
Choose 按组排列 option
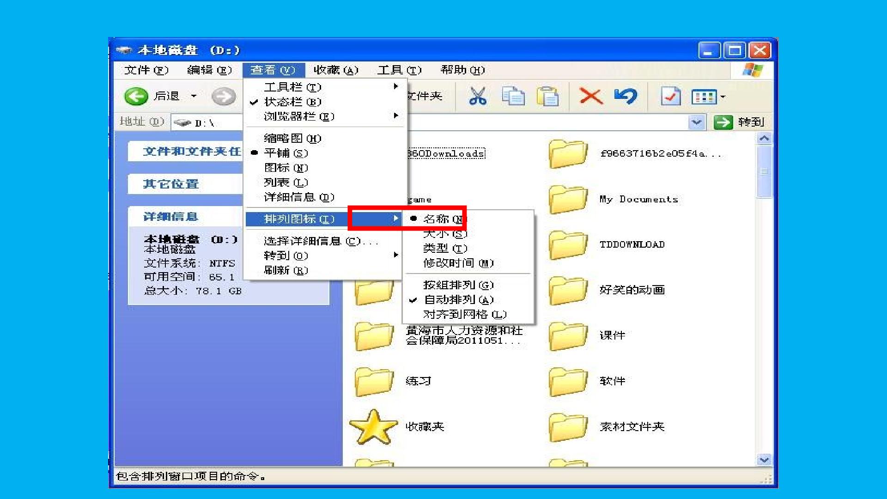(x=468, y=285)
